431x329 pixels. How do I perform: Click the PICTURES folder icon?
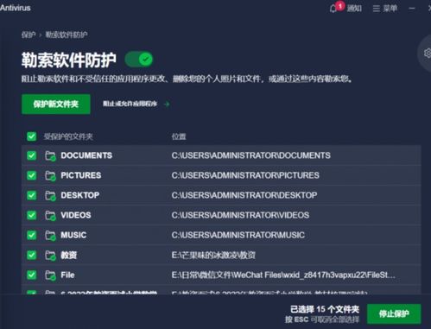tap(50, 175)
